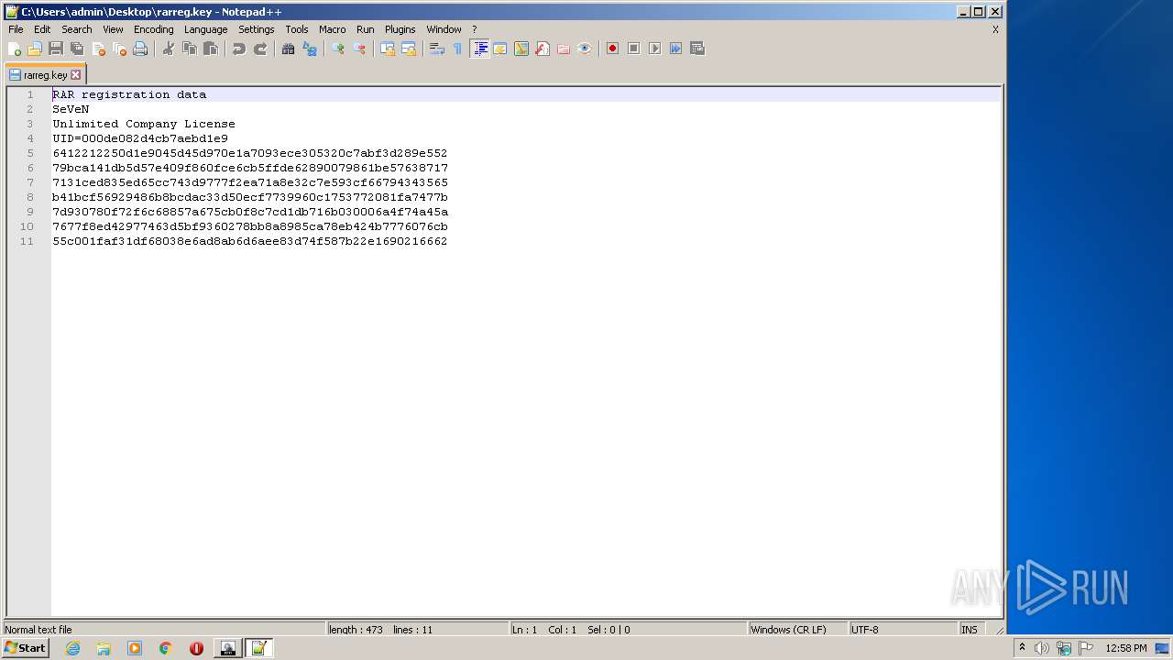Image resolution: width=1173 pixels, height=660 pixels.
Task: Click line number 11 in margin
Action: [x=27, y=241]
